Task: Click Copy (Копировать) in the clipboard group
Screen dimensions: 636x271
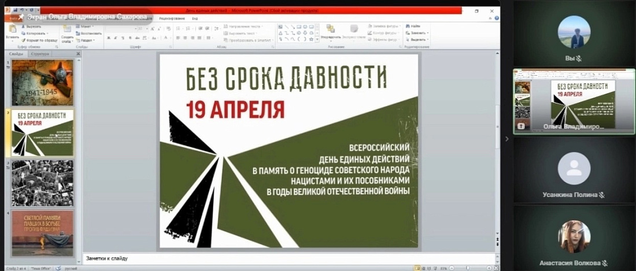Action: tap(35, 33)
